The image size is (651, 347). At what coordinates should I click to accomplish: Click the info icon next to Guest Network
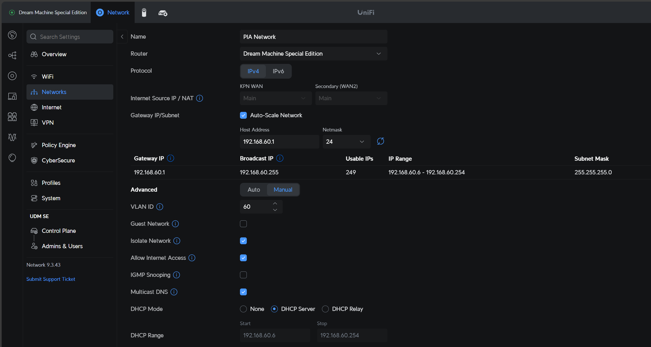coord(175,224)
